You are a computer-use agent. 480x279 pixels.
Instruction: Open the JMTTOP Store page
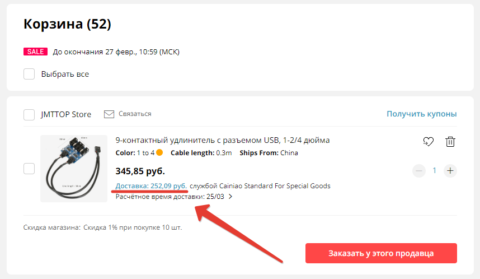pos(66,114)
